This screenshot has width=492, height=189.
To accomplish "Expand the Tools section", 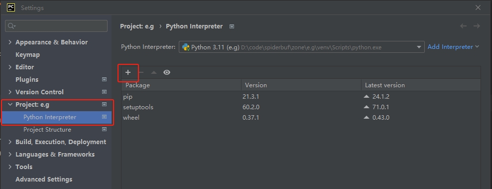I will tap(10, 167).
